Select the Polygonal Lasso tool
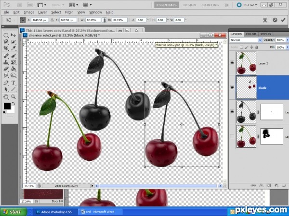 (x=6, y=42)
